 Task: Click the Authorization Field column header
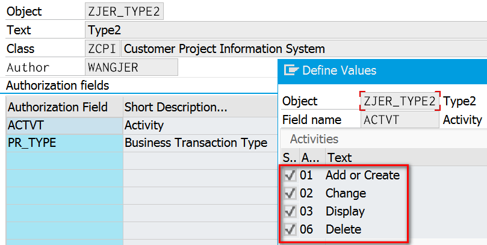pos(58,107)
